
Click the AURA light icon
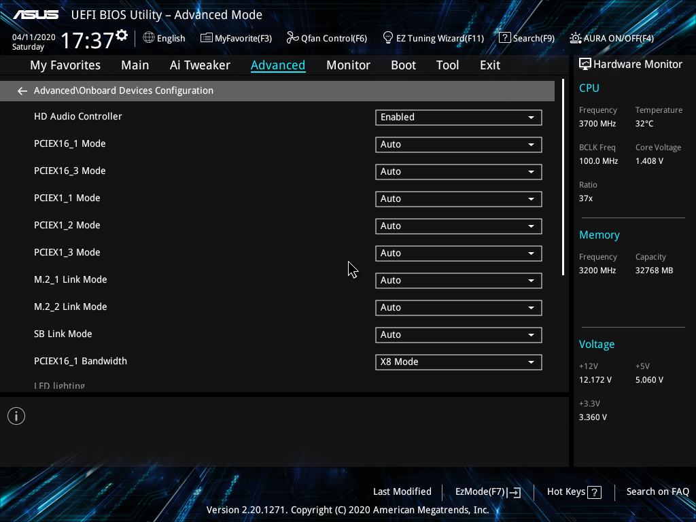click(x=575, y=38)
